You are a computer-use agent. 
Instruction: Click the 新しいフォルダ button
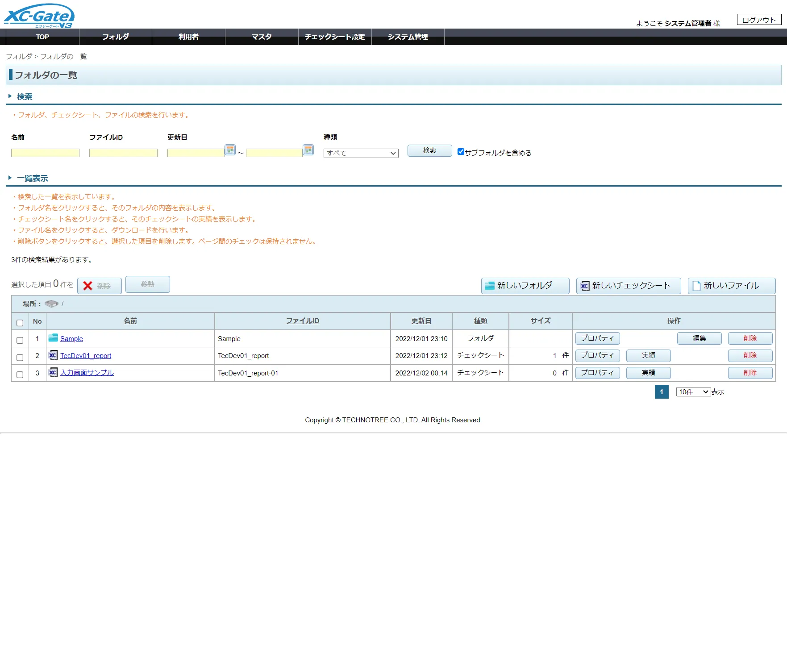525,286
